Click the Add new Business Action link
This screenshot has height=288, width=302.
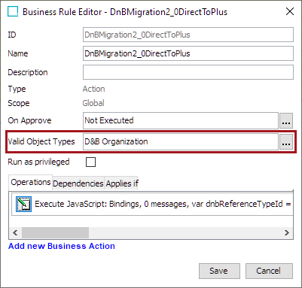(x=62, y=246)
